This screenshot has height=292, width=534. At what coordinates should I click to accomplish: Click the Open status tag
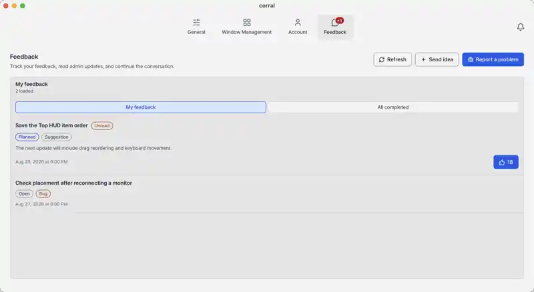pos(24,193)
